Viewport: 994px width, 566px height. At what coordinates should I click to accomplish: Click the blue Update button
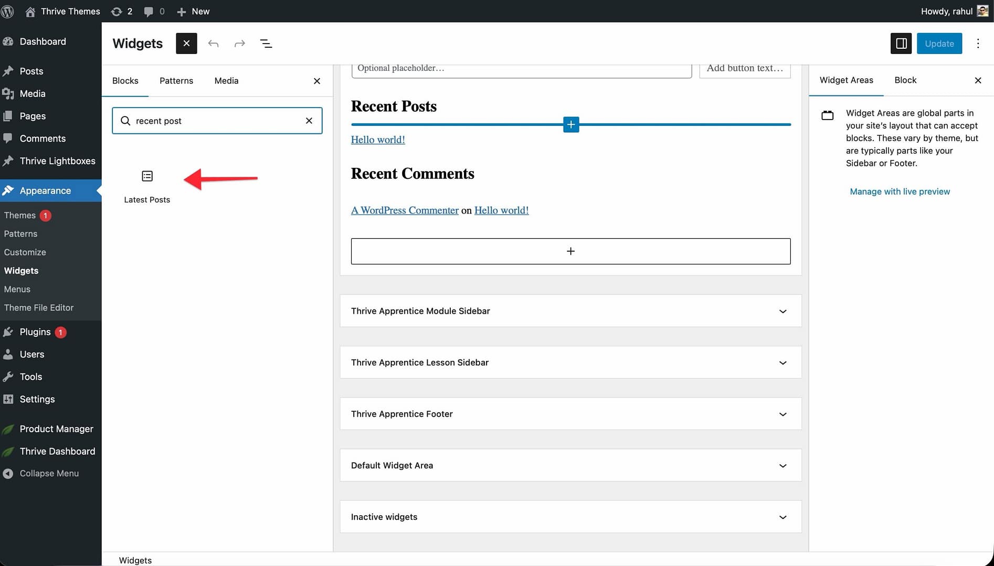(939, 44)
